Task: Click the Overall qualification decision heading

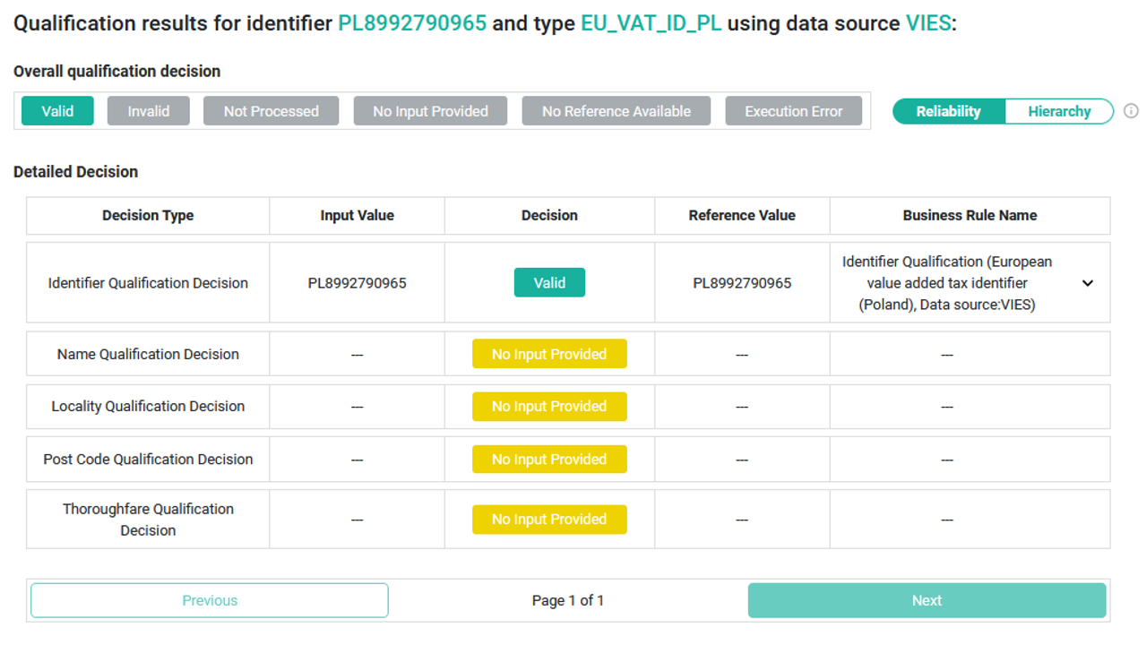Action: (x=116, y=71)
